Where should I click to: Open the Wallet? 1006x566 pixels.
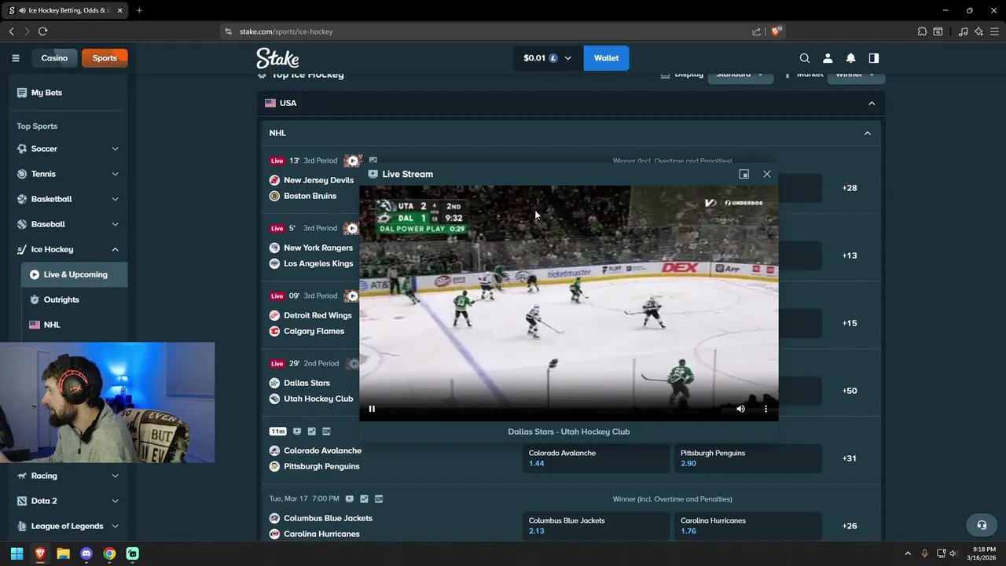(606, 58)
